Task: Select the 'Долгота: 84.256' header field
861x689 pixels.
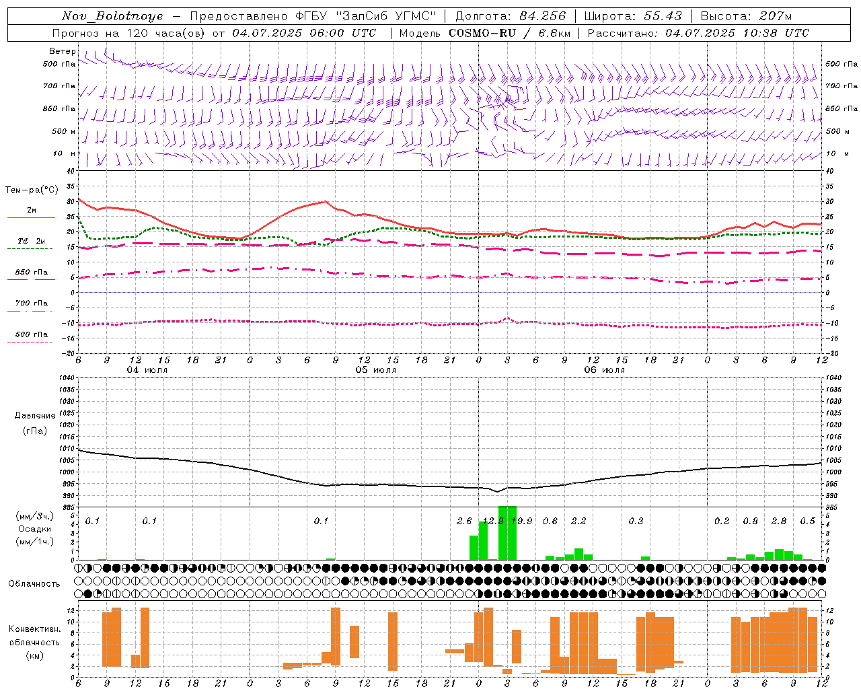Action: 511,16
